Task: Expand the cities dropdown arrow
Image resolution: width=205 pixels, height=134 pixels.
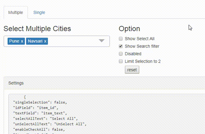Action: (102, 41)
